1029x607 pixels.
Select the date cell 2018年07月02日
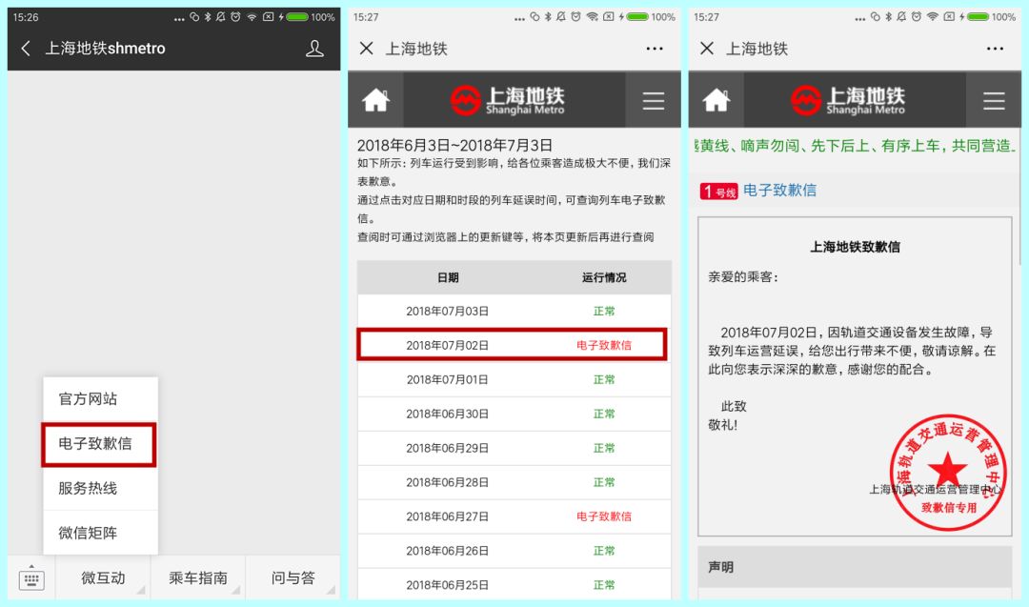(448, 345)
